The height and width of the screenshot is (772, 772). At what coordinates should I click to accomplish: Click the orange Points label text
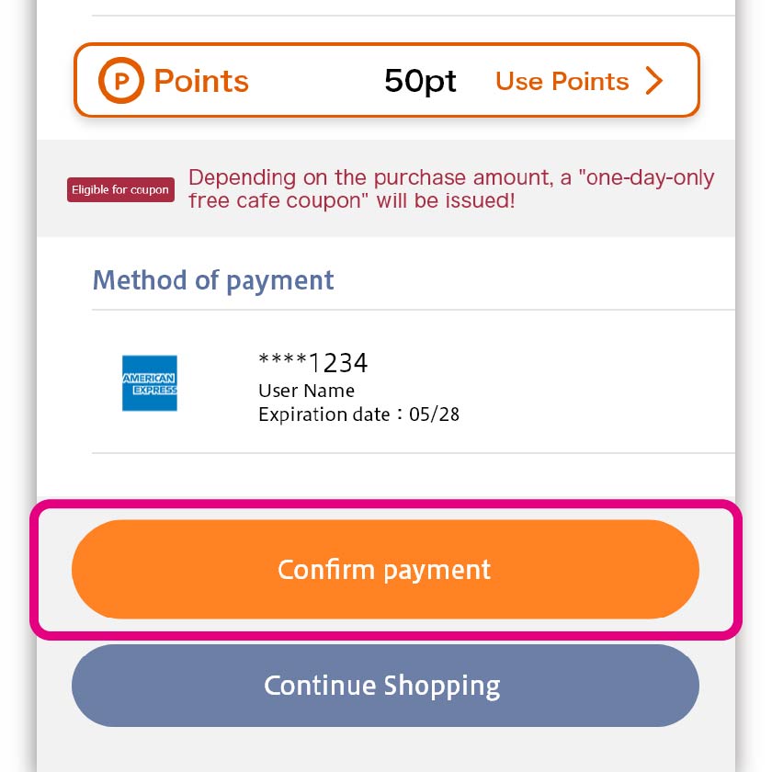pyautogui.click(x=201, y=81)
